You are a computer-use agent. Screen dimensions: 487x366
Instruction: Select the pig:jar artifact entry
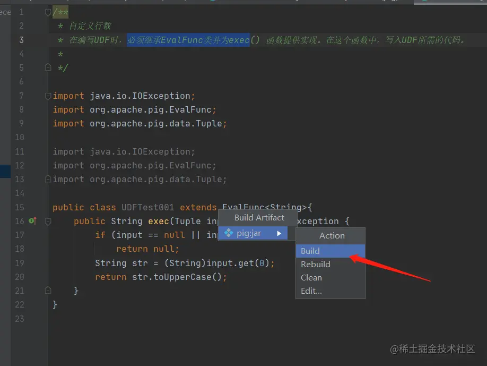(x=253, y=233)
